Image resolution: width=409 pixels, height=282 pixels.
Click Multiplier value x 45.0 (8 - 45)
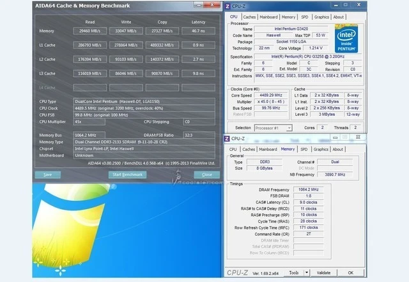pyautogui.click(x=271, y=102)
